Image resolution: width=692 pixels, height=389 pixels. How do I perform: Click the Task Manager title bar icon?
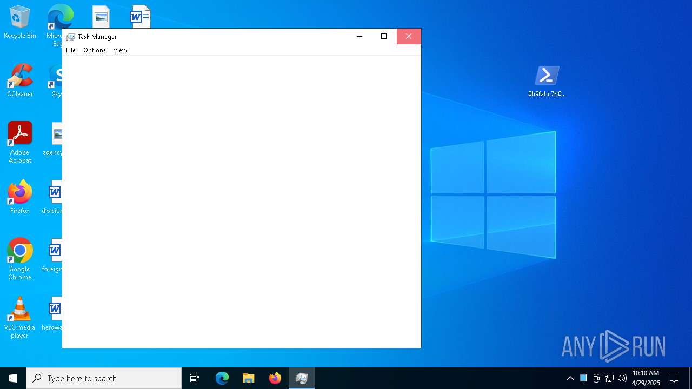click(x=70, y=37)
